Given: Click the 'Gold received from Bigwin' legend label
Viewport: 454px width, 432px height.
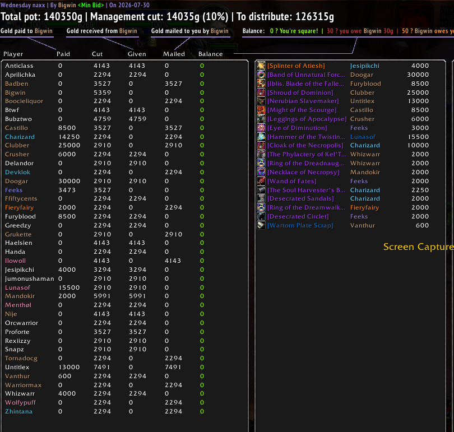Looking at the screenshot, I should click(101, 31).
